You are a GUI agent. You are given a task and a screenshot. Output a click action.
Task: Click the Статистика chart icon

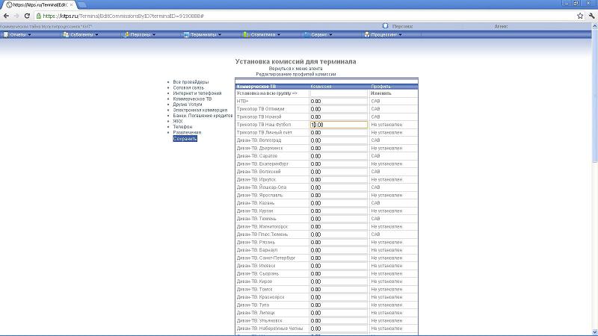[x=246, y=34]
